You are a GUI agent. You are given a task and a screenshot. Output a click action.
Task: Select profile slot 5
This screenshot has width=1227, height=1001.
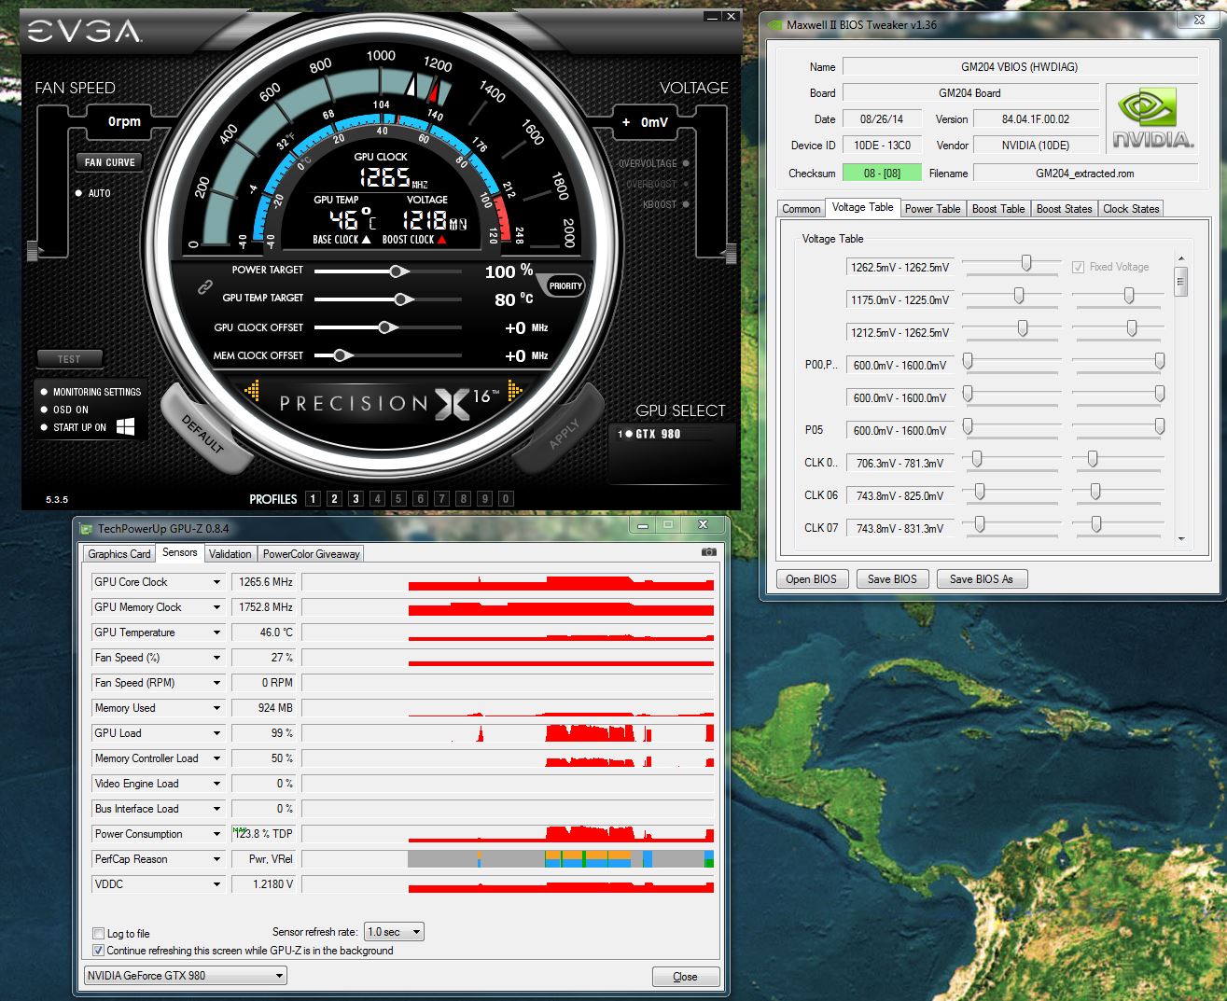tap(398, 499)
